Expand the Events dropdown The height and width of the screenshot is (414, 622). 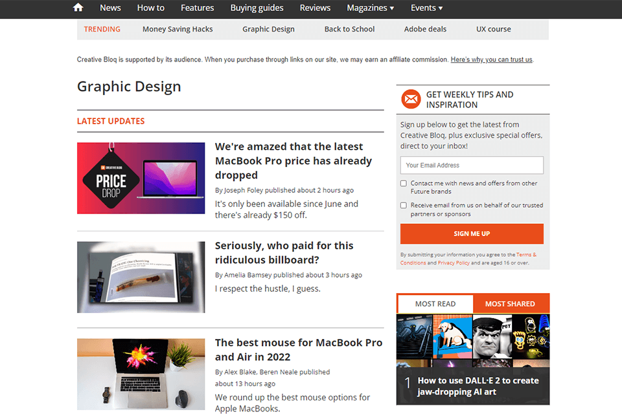click(426, 8)
